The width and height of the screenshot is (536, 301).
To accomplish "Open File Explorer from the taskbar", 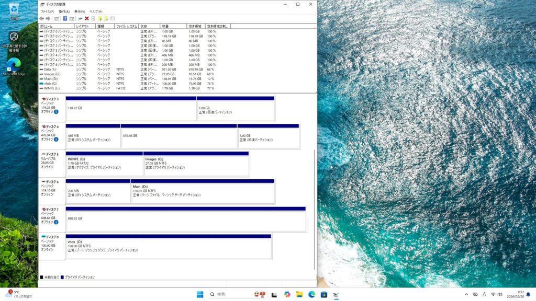I will tap(299, 295).
